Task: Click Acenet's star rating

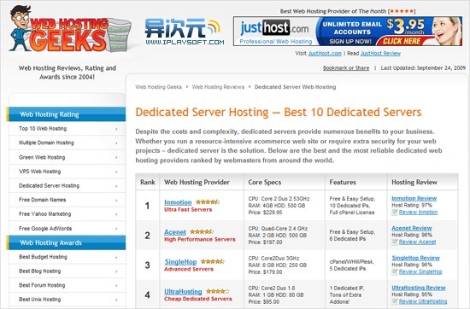Action: click(x=202, y=232)
